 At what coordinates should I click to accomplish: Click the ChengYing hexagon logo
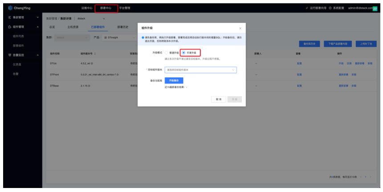(10, 8)
